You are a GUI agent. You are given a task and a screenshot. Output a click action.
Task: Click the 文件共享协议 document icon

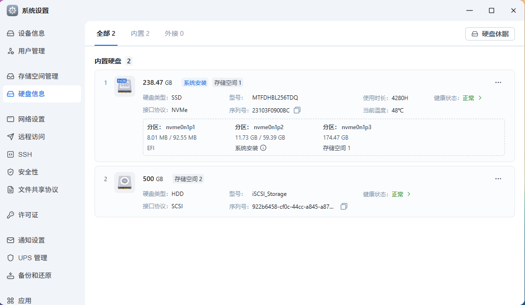(x=11, y=190)
